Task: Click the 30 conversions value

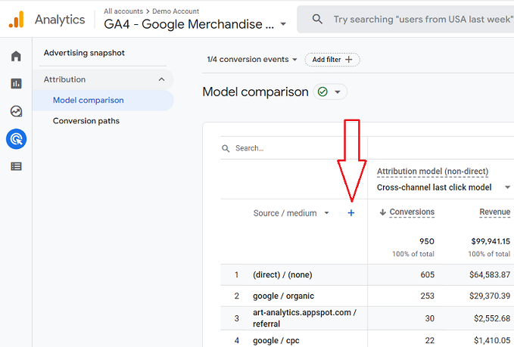Action: click(430, 318)
